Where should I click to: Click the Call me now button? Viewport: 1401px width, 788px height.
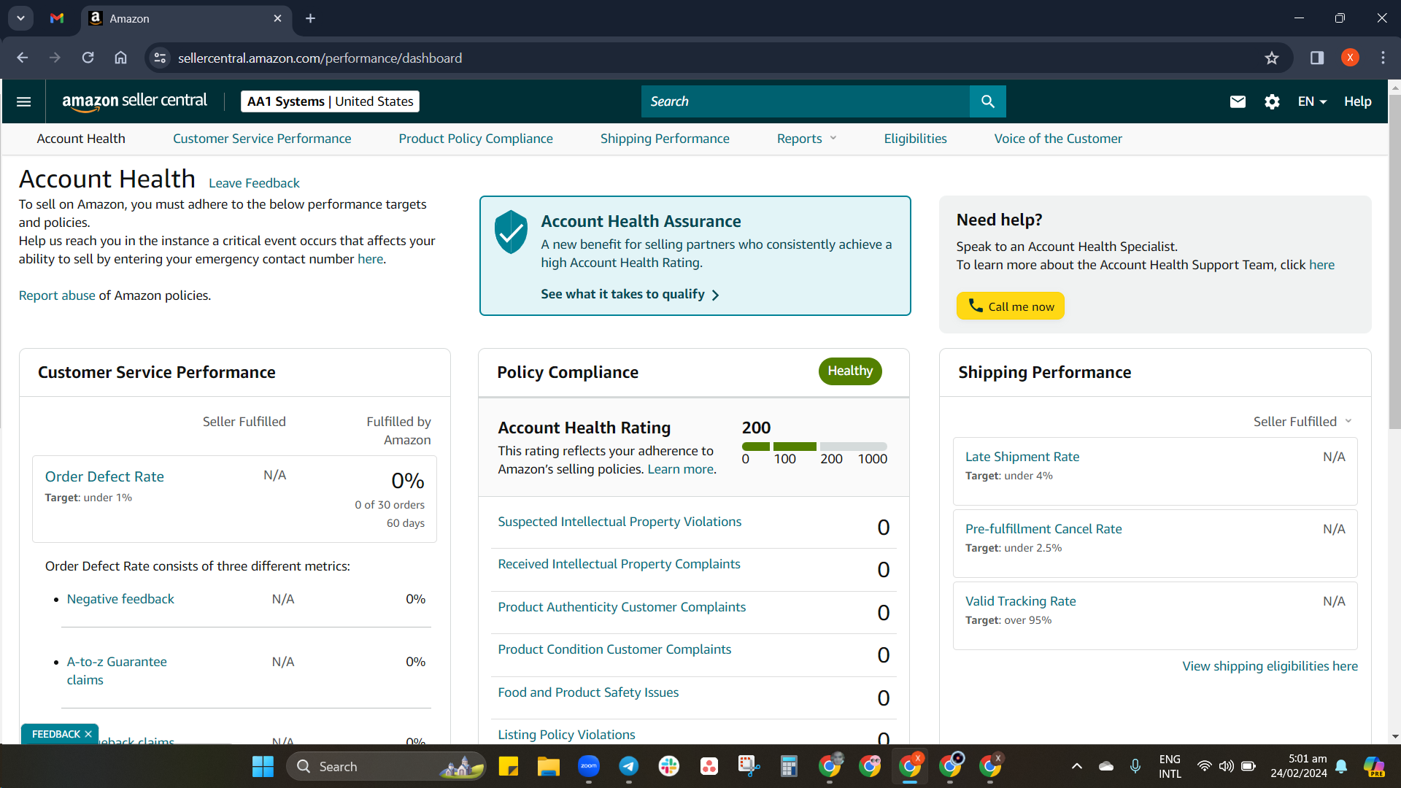pyautogui.click(x=1010, y=306)
